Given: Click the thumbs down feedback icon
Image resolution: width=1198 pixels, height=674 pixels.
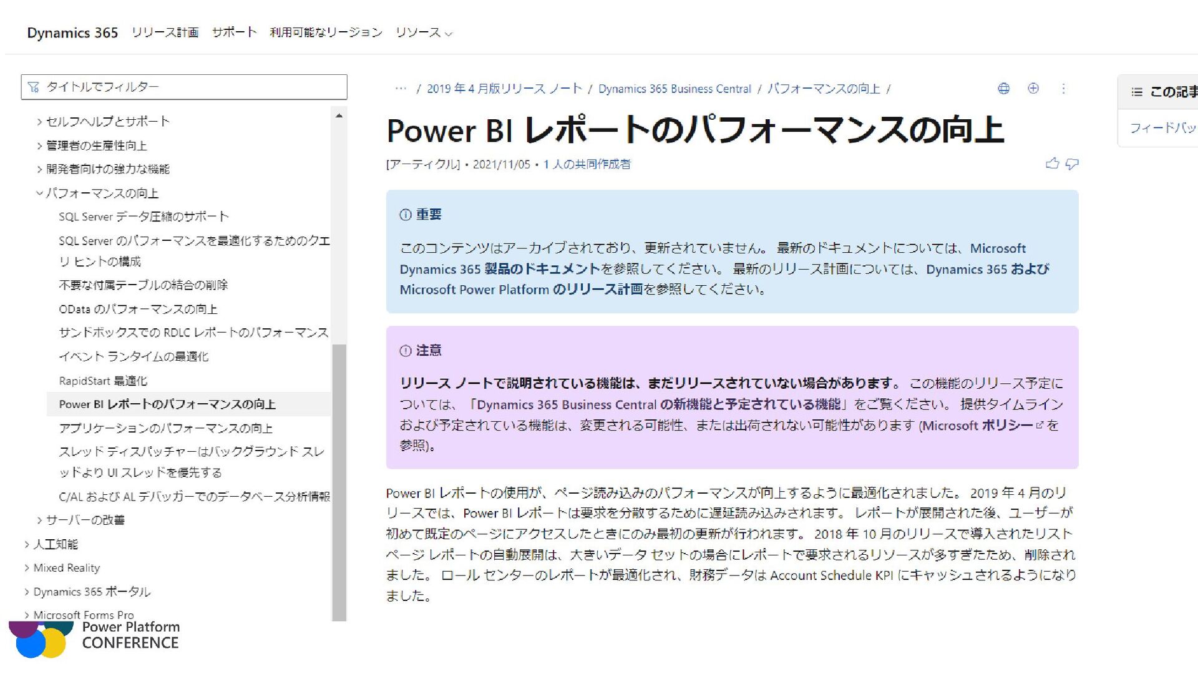Looking at the screenshot, I should pos(1072,164).
